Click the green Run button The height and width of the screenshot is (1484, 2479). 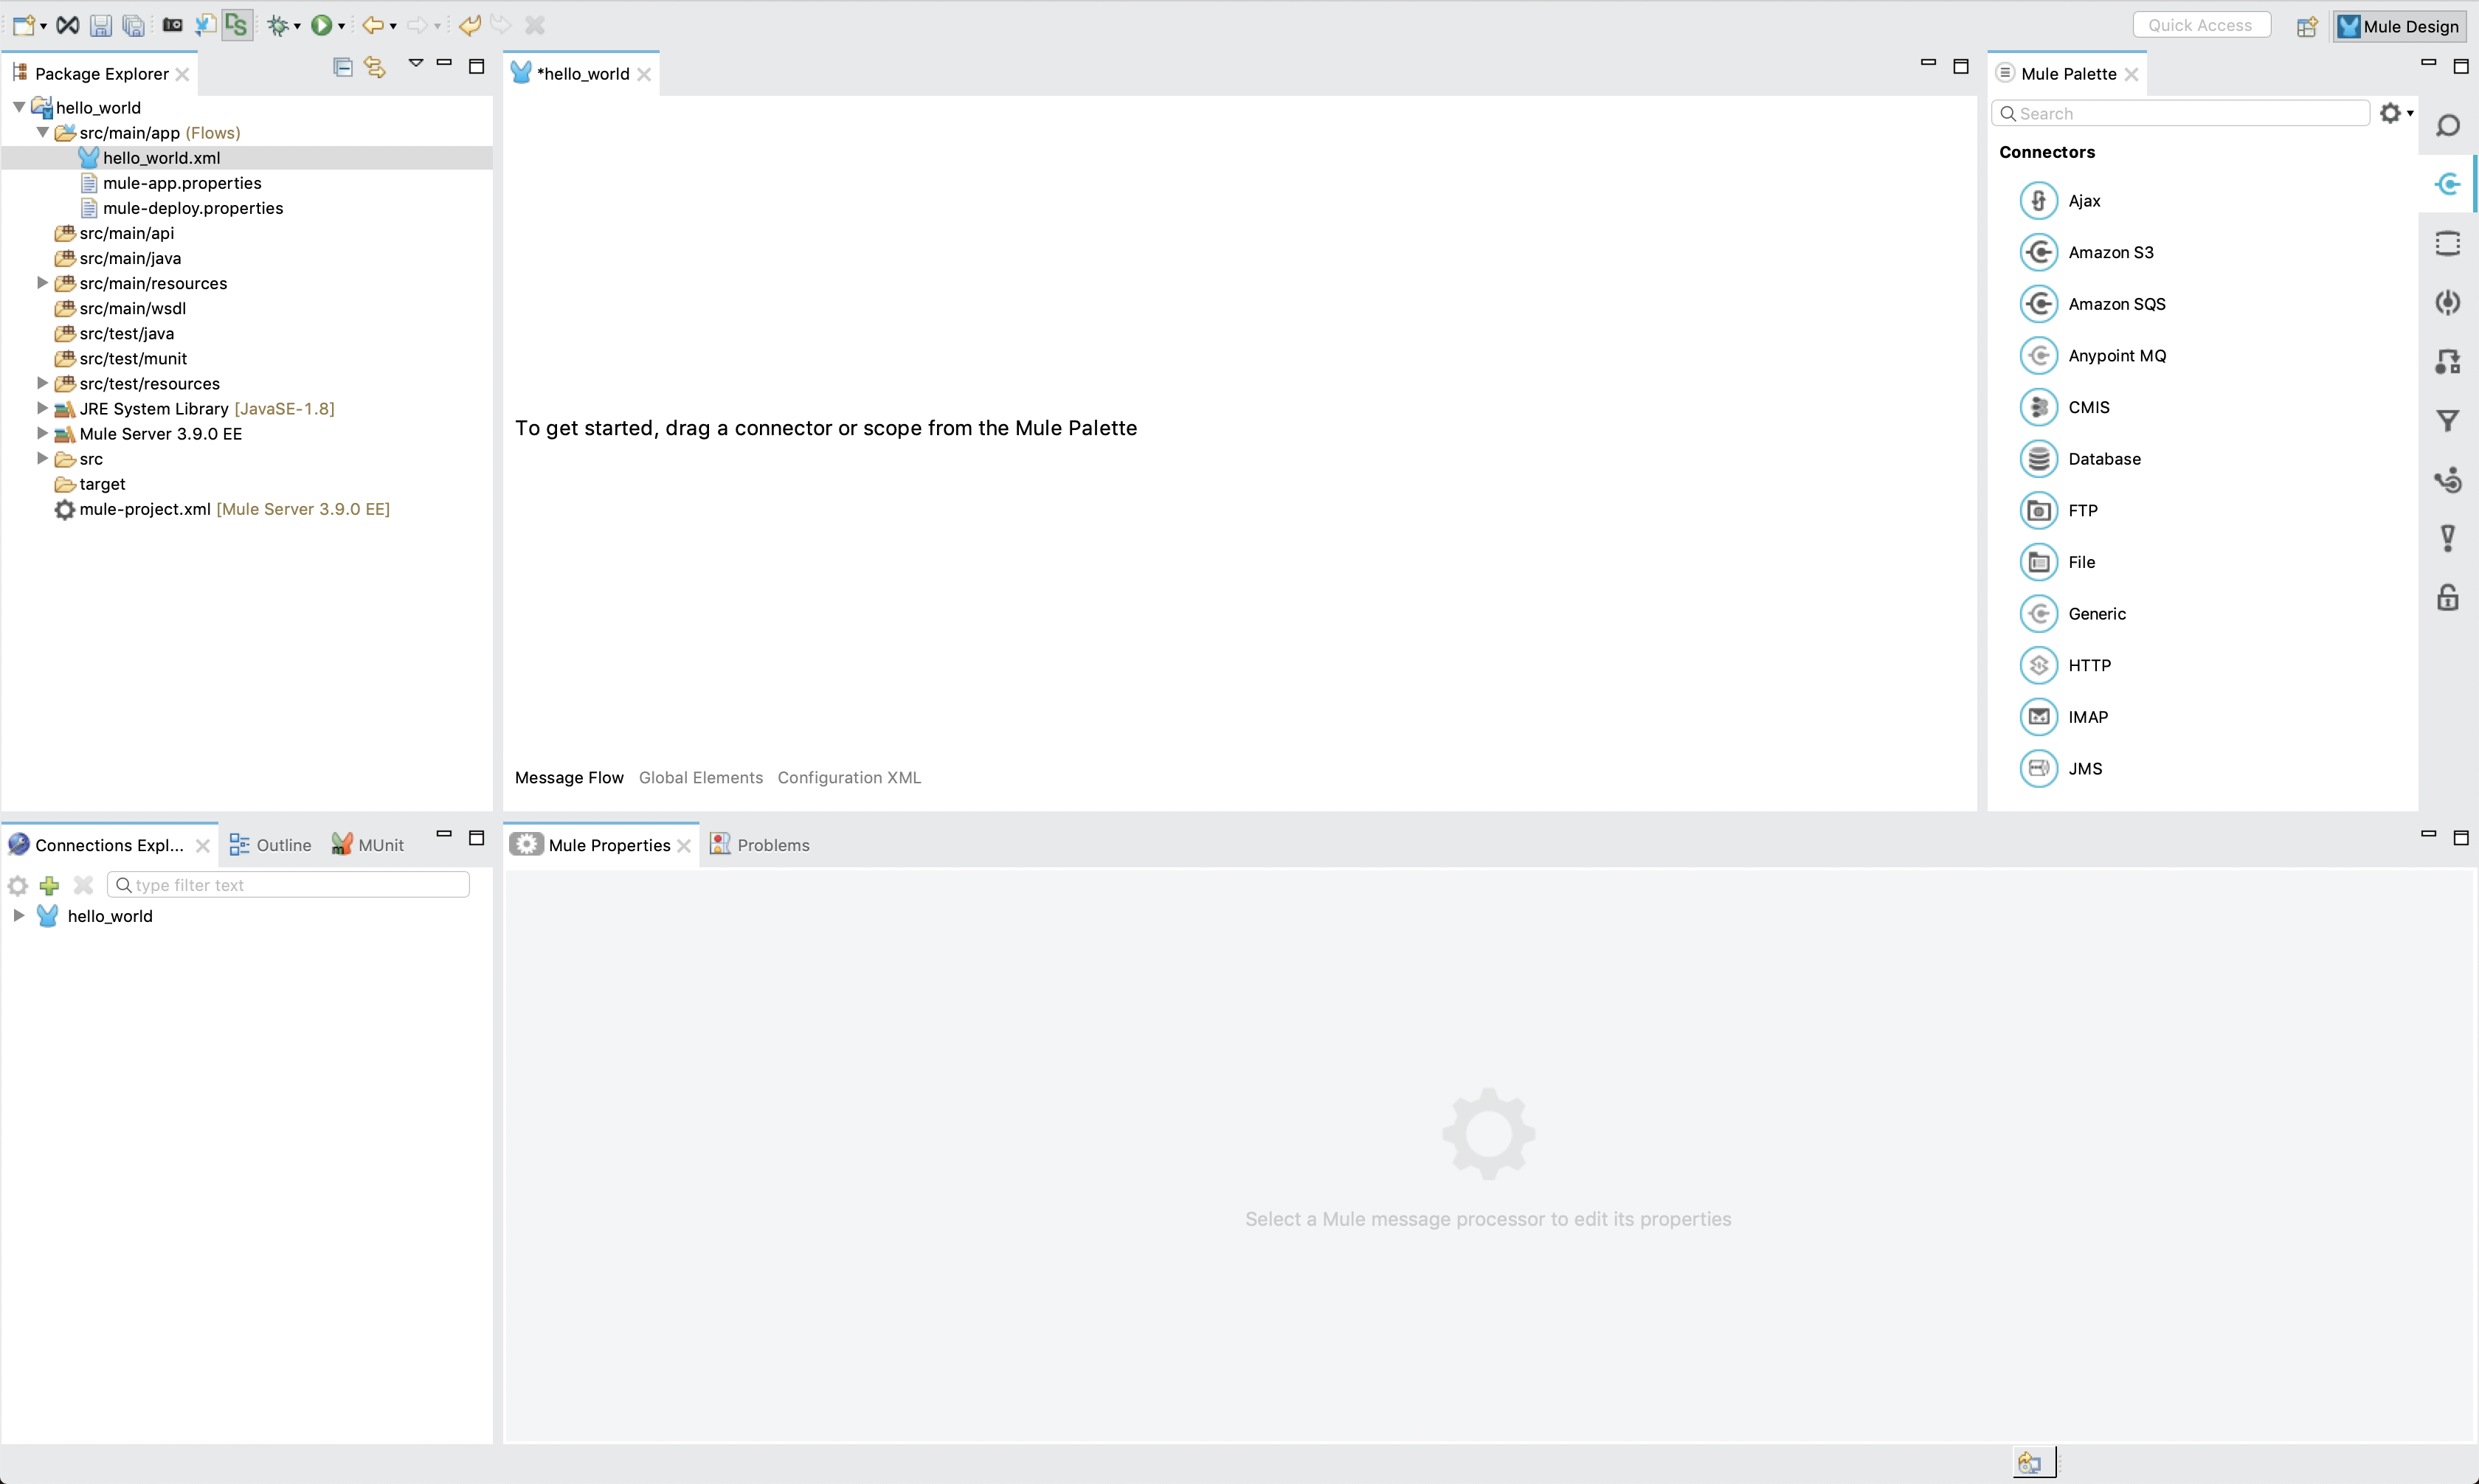321,25
